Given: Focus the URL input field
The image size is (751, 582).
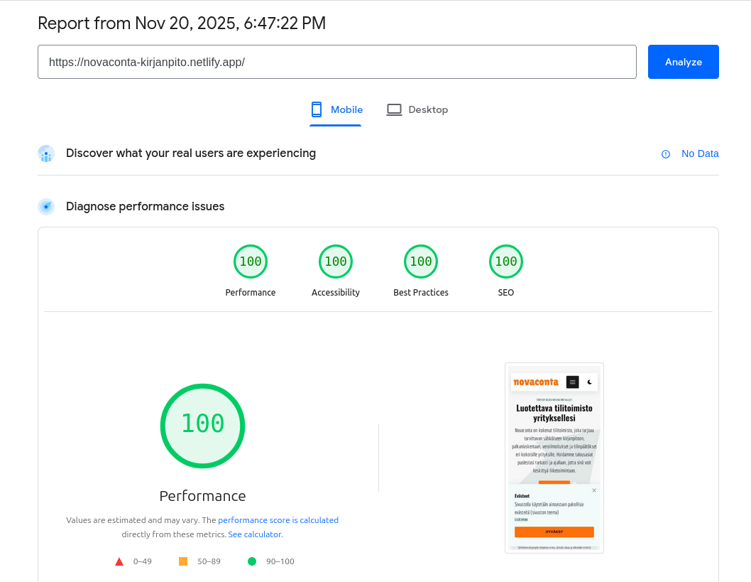Looking at the screenshot, I should [337, 62].
